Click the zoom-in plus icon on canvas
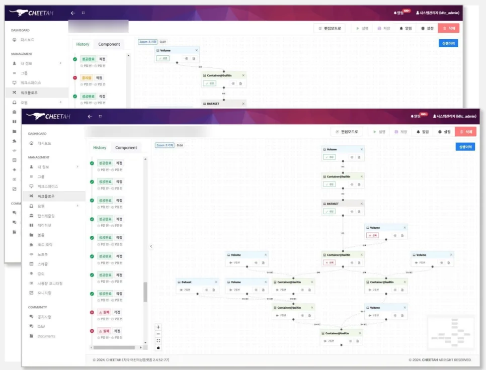Image resolution: width=486 pixels, height=370 pixels. (158, 327)
